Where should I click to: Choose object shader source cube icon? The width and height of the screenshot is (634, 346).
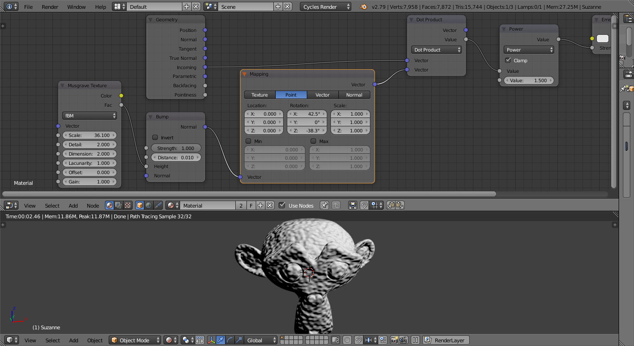(x=140, y=205)
